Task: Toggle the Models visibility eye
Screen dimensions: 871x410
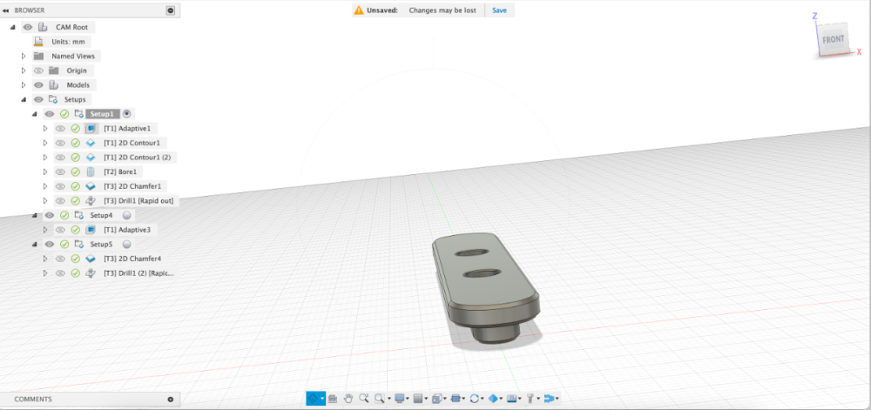Action: (38, 85)
